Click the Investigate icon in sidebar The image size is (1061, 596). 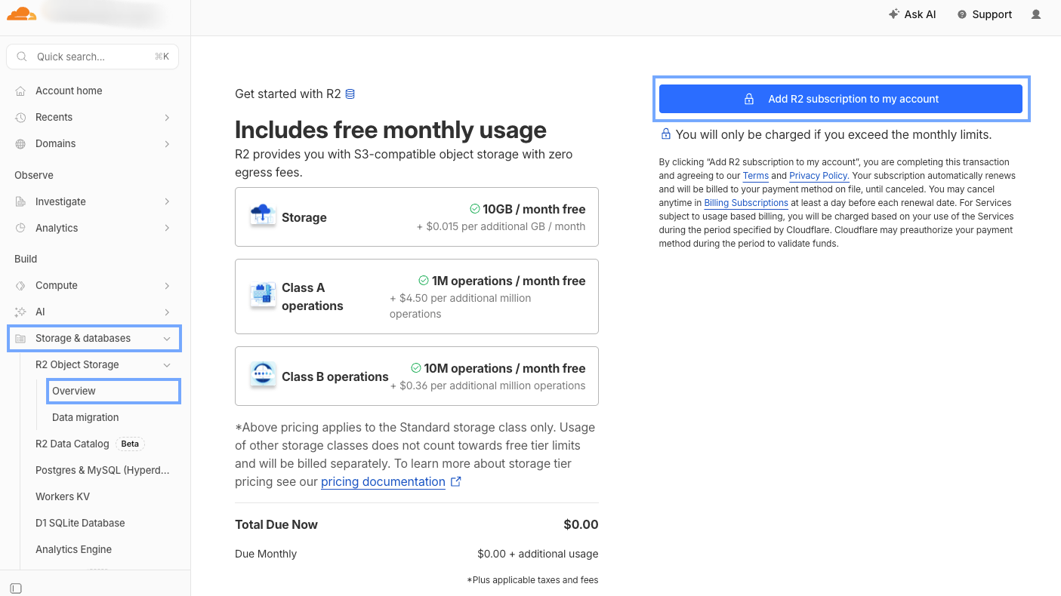coord(20,201)
